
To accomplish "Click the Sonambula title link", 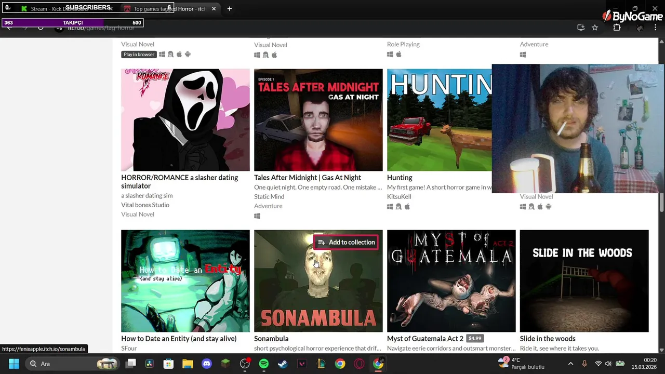I will pyautogui.click(x=271, y=338).
